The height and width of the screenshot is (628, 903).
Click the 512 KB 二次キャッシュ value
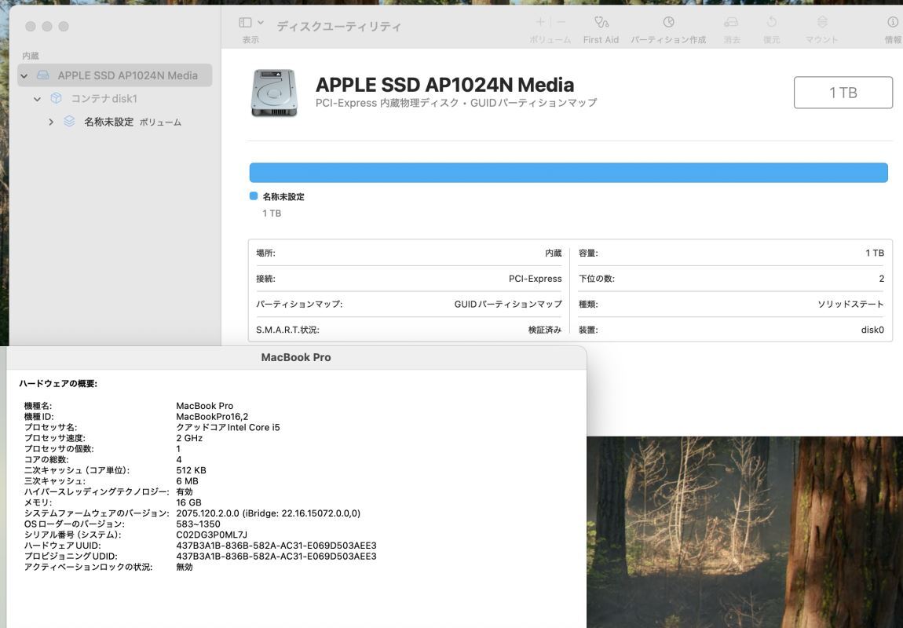[191, 470]
